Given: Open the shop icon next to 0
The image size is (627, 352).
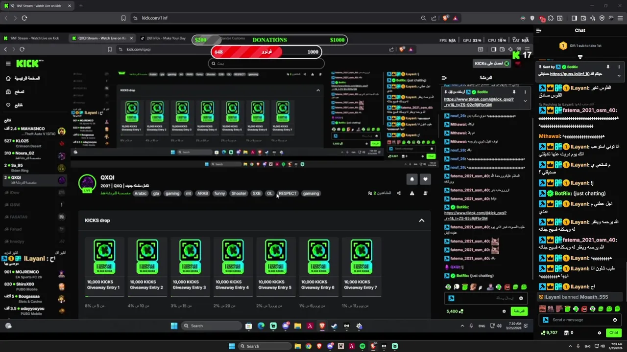Looking at the screenshot, I should 566,333.
